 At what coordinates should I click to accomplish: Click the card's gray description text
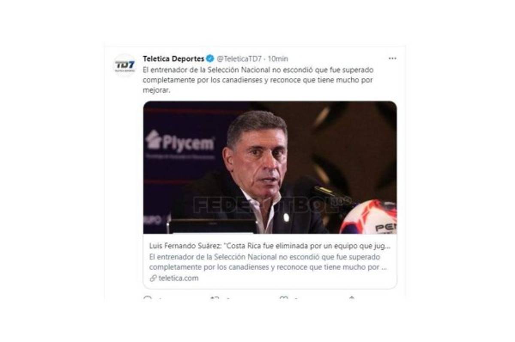pyautogui.click(x=268, y=262)
